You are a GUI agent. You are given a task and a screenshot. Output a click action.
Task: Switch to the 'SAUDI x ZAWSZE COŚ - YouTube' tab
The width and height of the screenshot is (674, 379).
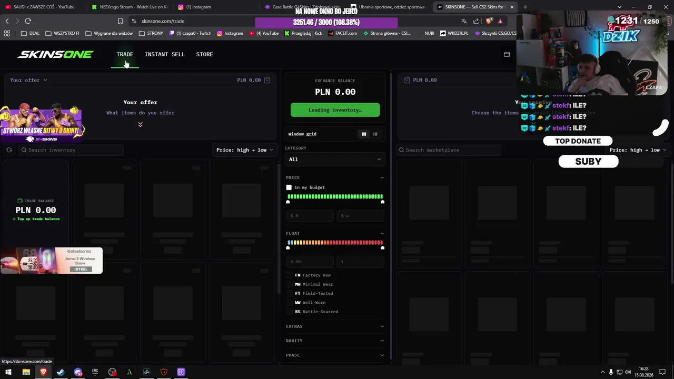41,7
